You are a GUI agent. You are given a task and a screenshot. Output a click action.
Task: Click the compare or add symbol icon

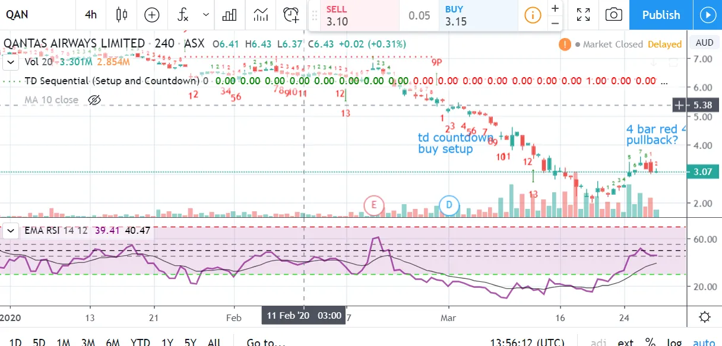152,15
